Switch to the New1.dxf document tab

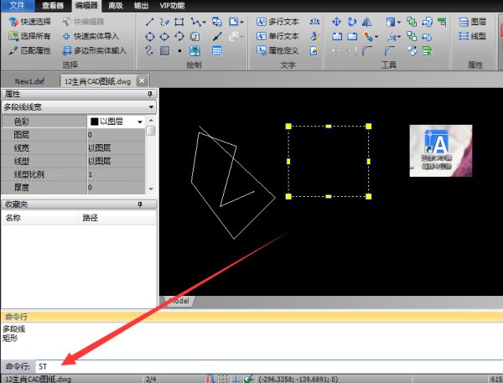pyautogui.click(x=30, y=80)
